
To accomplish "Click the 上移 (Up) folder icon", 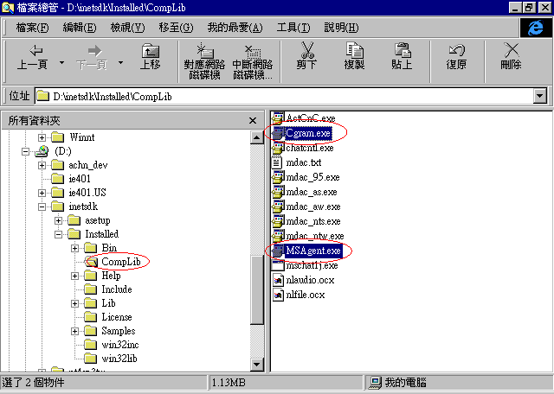I will coord(150,51).
